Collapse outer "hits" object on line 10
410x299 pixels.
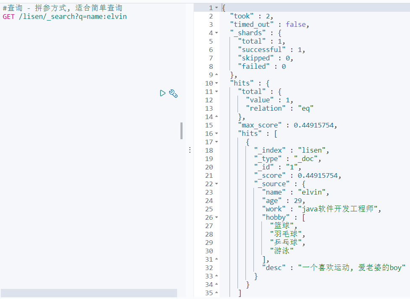tap(217, 83)
